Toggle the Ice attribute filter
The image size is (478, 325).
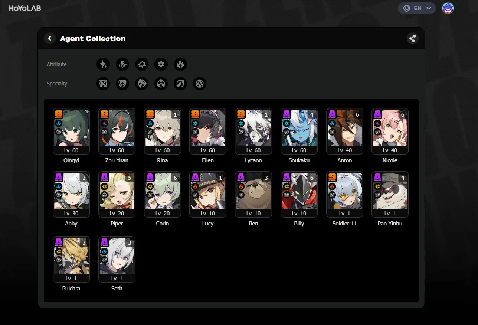pyautogui.click(x=161, y=64)
